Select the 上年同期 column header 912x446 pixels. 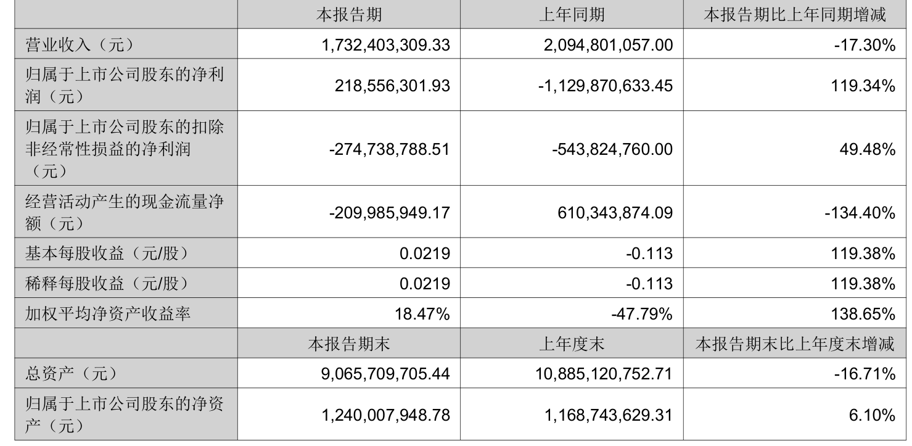click(x=572, y=15)
